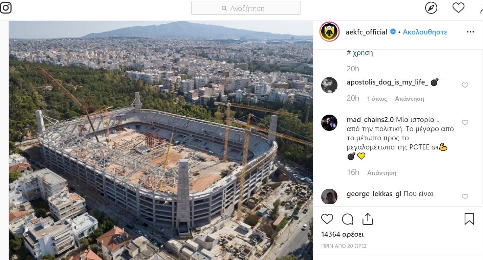This screenshot has width=483, height=260.
Task: Open the comment speech bubble icon
Action: [348, 219]
